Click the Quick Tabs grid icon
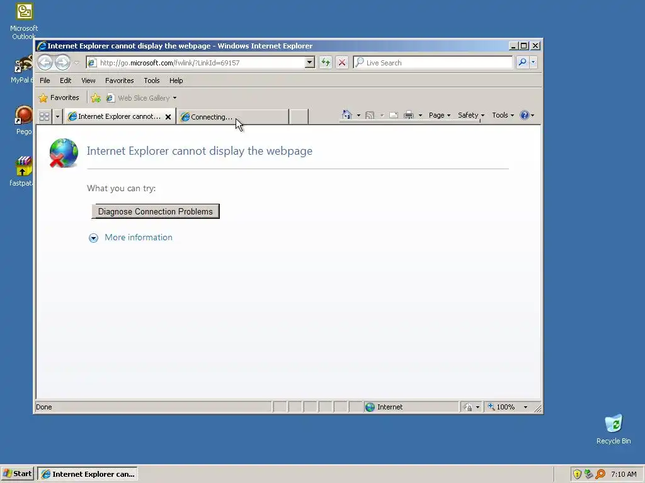Viewport: 645px width, 483px height. pos(45,116)
